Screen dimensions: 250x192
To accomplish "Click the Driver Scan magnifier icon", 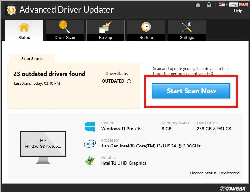I will [64, 27].
